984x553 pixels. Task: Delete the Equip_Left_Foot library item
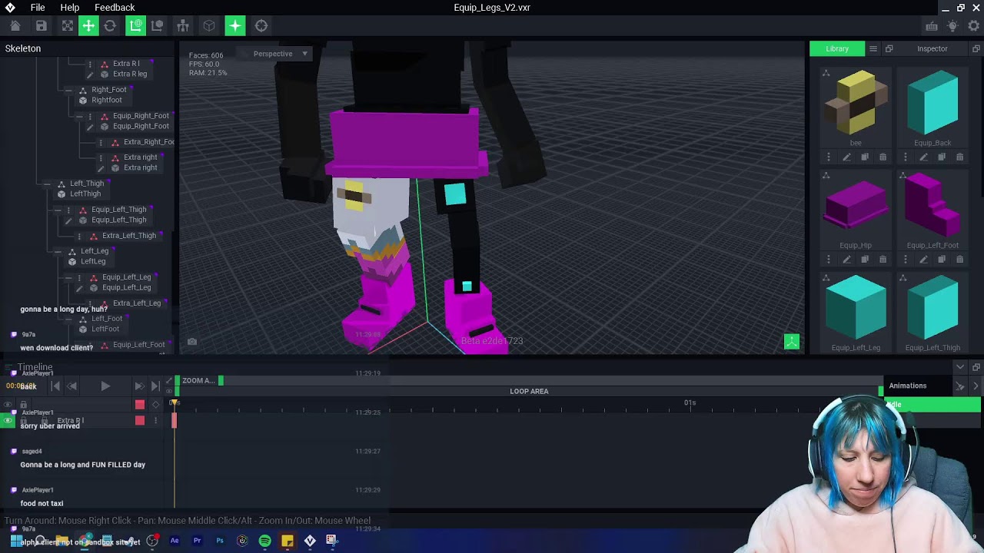point(959,260)
